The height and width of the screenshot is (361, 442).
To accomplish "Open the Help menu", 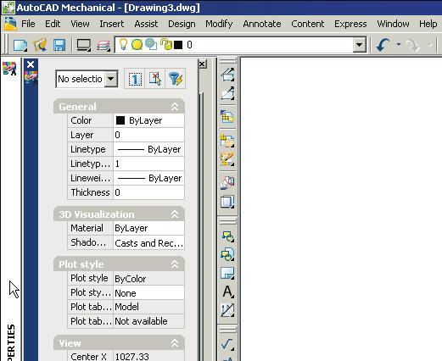I will click(428, 24).
